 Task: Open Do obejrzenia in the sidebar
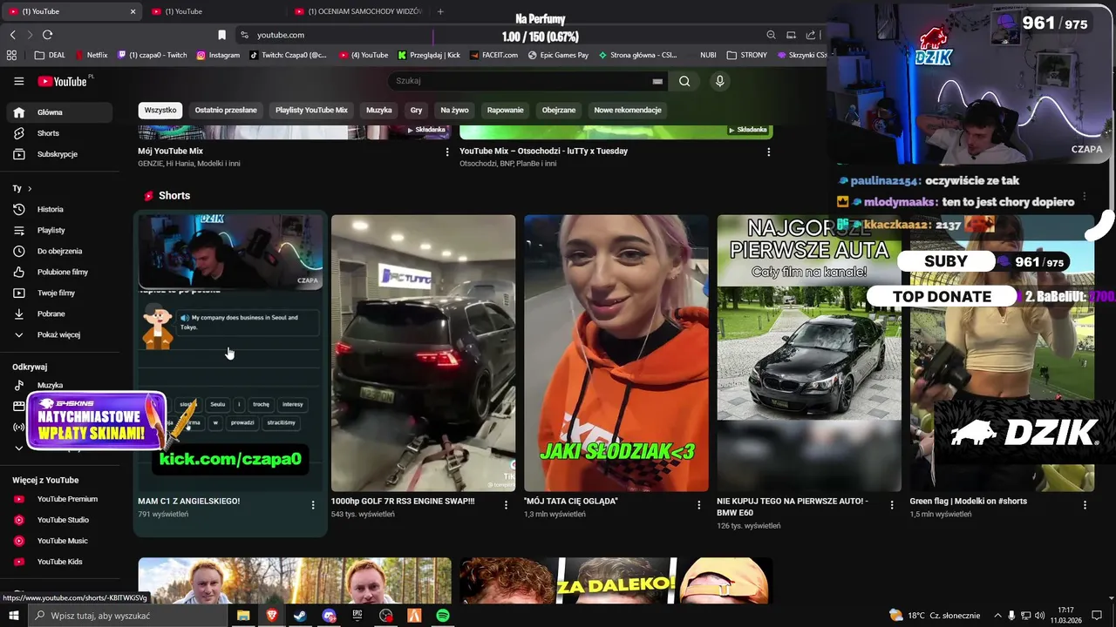click(59, 251)
